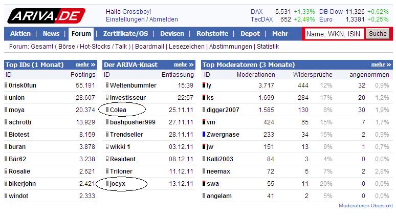
Task: Click the Name, WKN, ISIN search field
Action: pyautogui.click(x=334, y=34)
